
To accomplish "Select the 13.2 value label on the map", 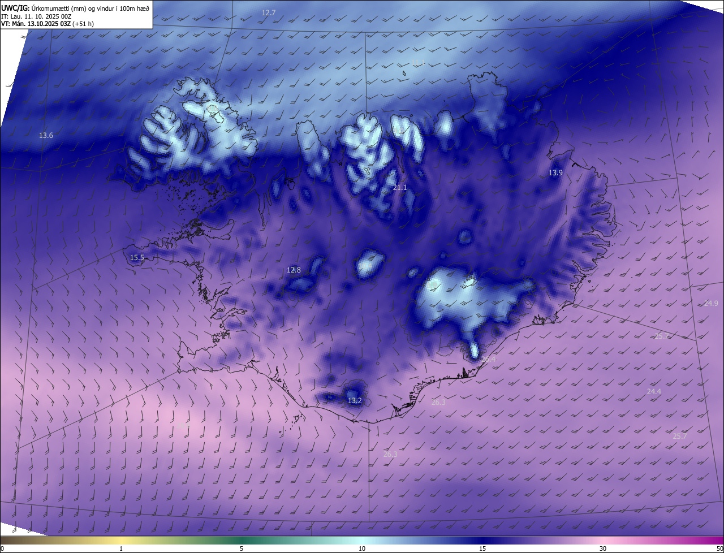I will (x=355, y=400).
